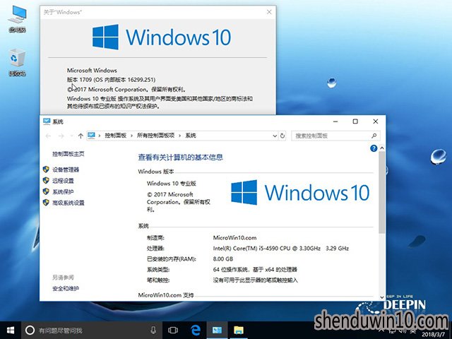Select the MicroWin10.com manufacturer value
Image resolution: width=452 pixels, height=339 pixels.
tap(234, 238)
